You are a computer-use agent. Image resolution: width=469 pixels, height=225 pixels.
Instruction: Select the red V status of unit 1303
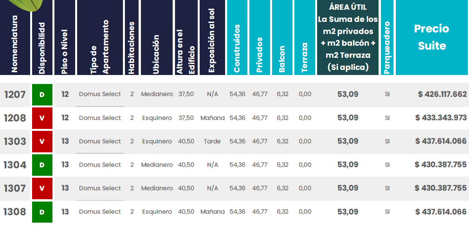tap(42, 141)
